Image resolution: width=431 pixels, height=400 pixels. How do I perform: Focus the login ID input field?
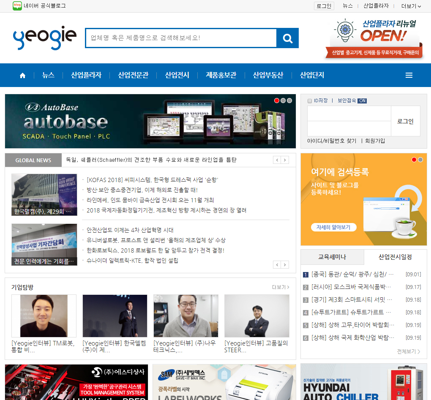click(x=349, y=114)
